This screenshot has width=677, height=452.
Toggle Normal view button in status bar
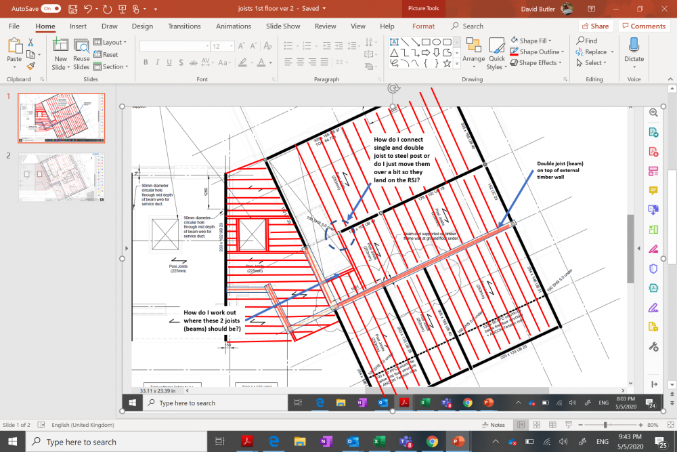point(521,425)
